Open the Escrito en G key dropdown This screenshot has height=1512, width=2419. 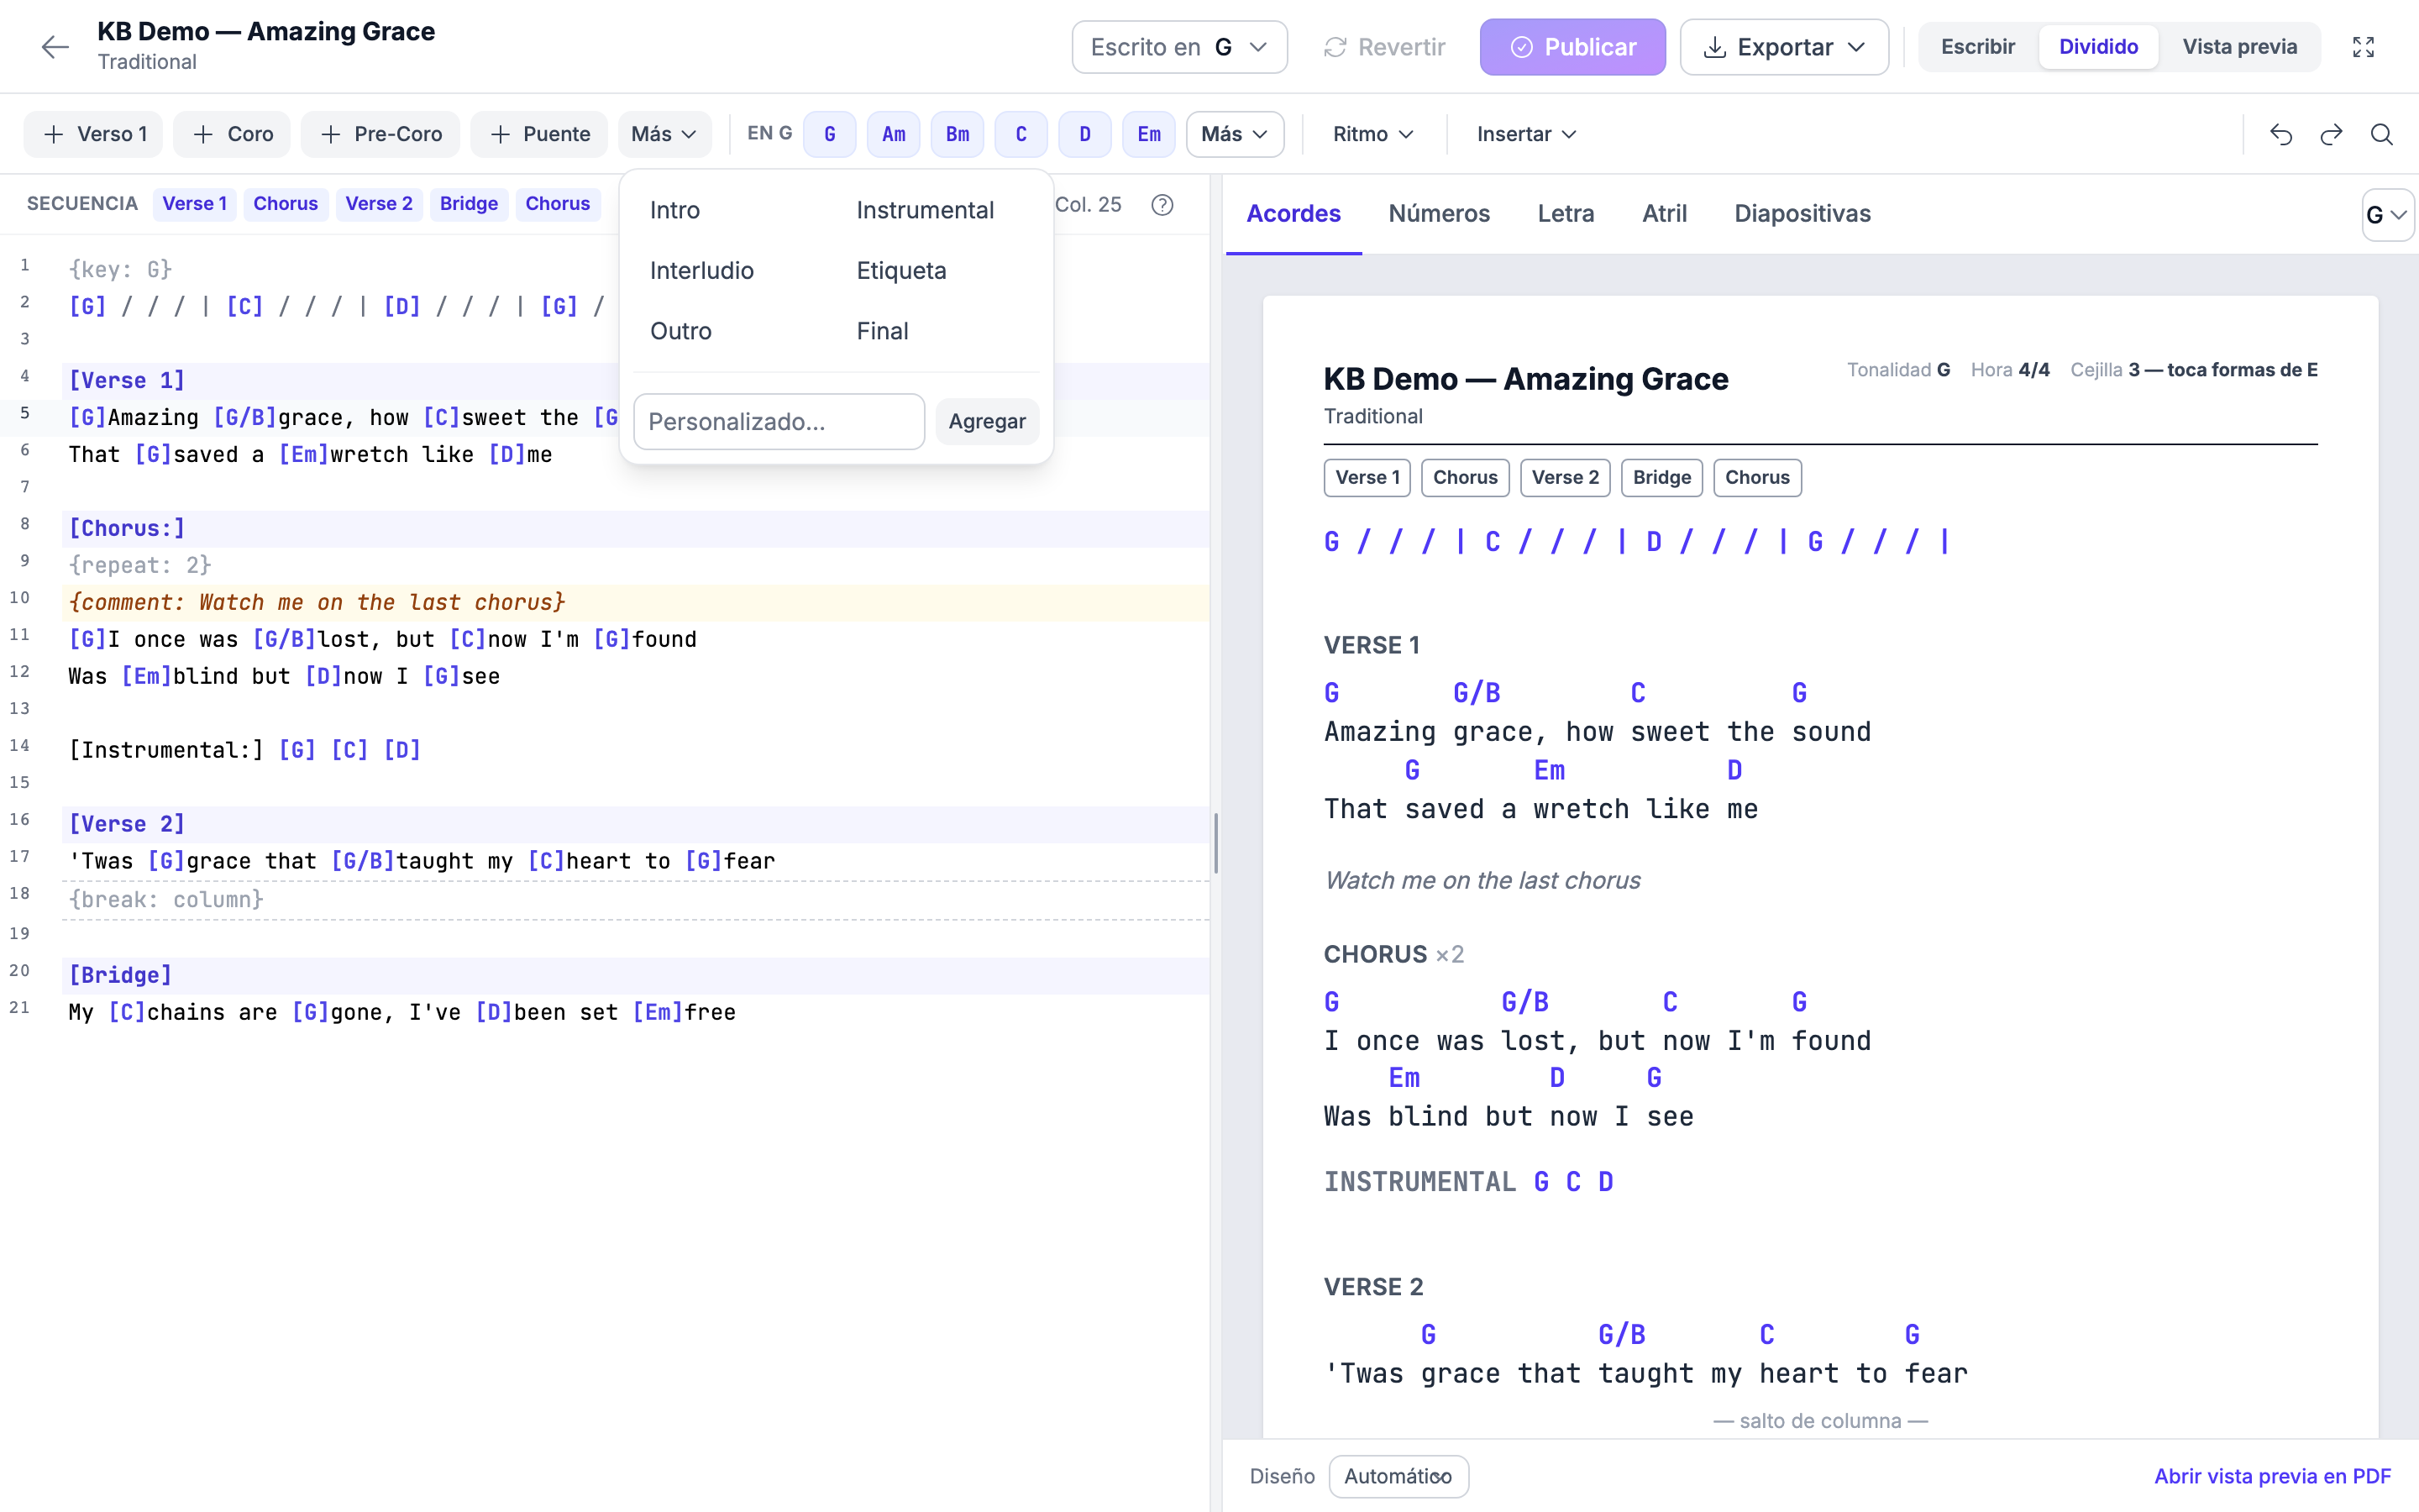pyautogui.click(x=1179, y=47)
